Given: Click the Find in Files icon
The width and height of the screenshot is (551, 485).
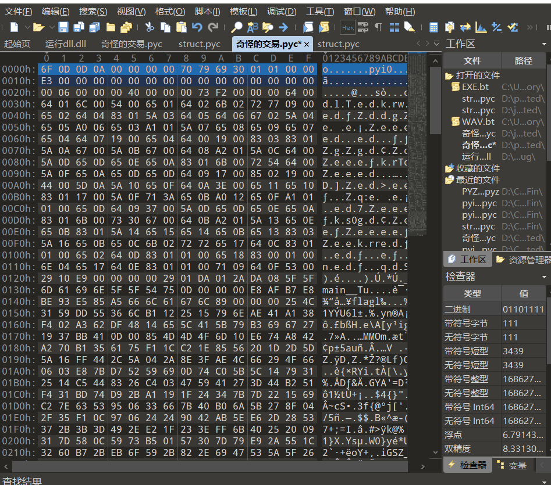Looking at the screenshot, I should pos(268,27).
